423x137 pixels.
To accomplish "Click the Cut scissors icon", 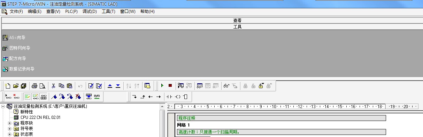I will [x=53, y=86].
